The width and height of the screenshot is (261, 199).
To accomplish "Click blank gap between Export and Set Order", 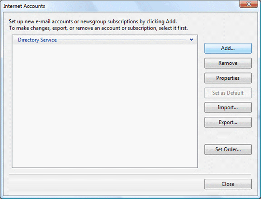I will (228, 136).
